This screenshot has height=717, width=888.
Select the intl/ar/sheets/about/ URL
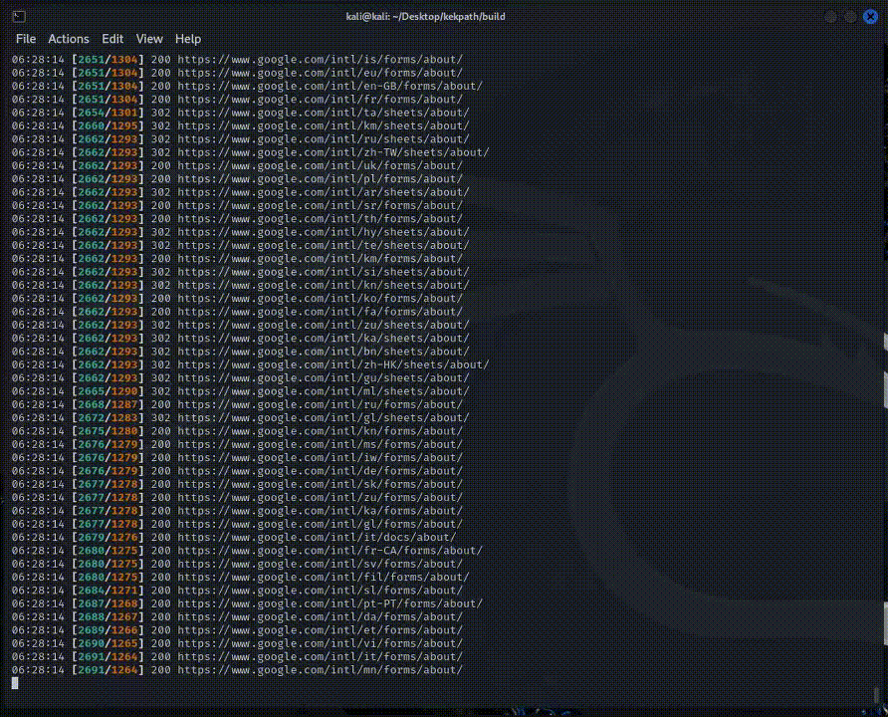(324, 192)
